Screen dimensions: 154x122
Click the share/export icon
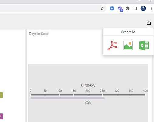click(149, 23)
